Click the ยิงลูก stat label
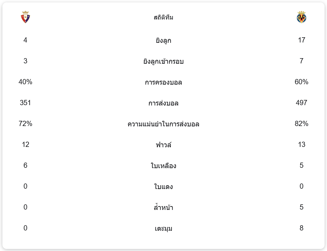This screenshot has height=251, width=327. pos(163,41)
